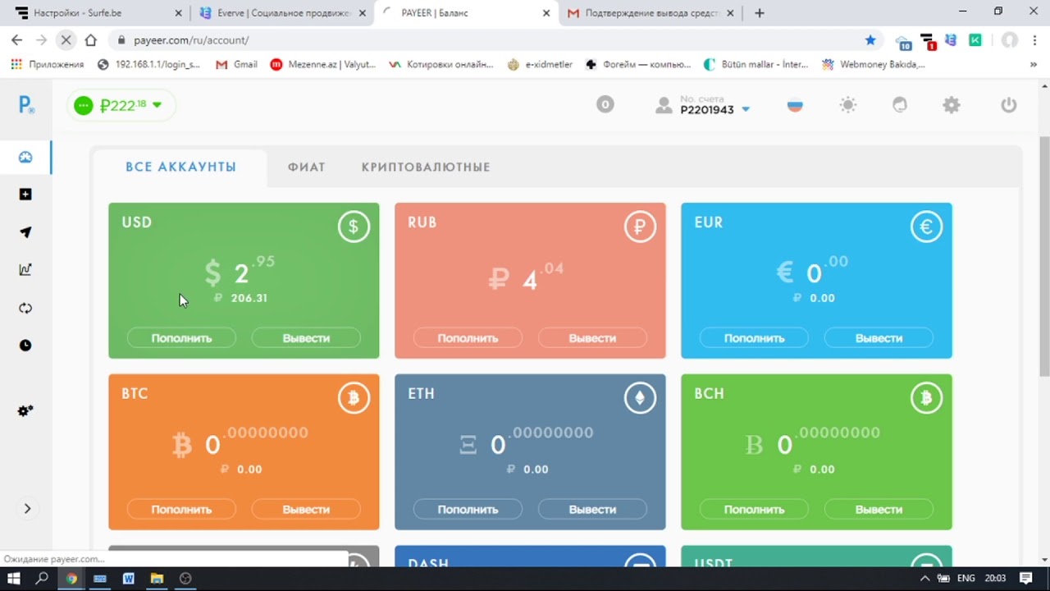1050x591 pixels.
Task: Open the Windows notification center
Action: click(x=1026, y=579)
